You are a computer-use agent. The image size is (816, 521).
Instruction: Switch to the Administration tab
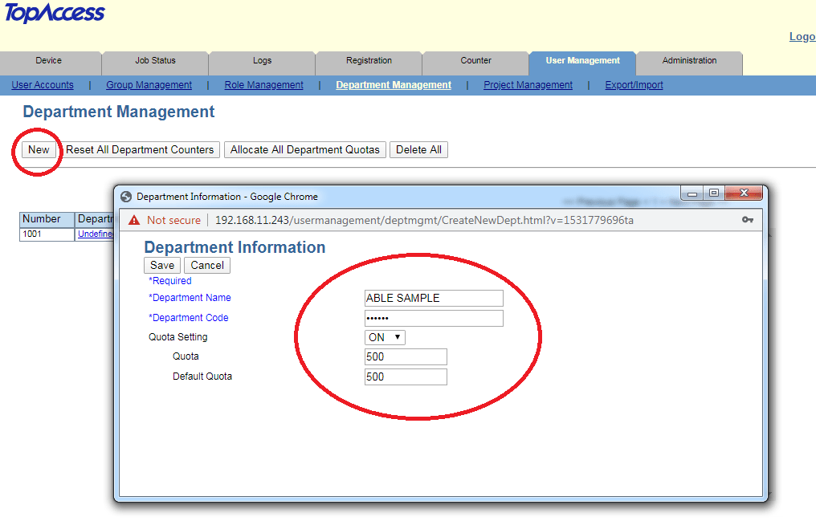point(688,60)
